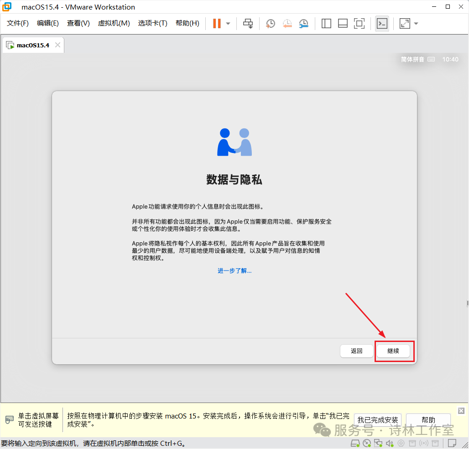Open the power options dropdown arrow
Viewport: 469px width, 449px height.
tap(228, 24)
